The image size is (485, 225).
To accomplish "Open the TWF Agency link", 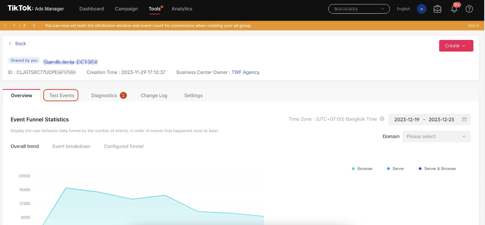I will click(x=246, y=72).
